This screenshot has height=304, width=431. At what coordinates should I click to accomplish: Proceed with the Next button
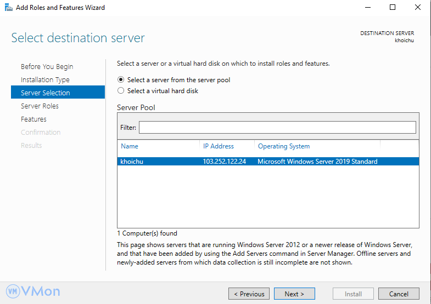pyautogui.click(x=294, y=294)
